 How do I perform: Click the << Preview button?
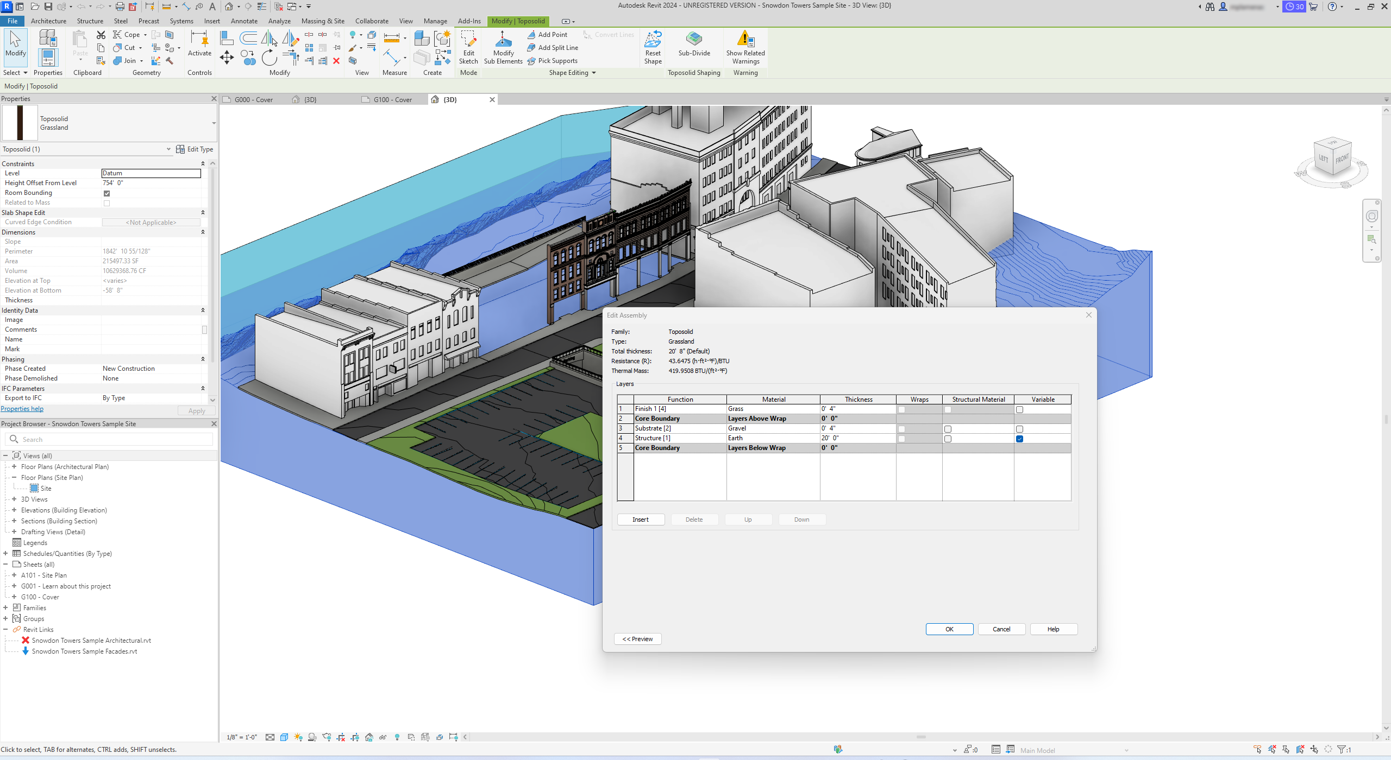point(637,639)
